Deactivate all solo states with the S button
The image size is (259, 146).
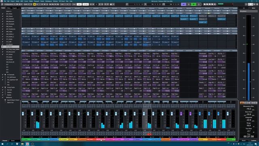37,4
